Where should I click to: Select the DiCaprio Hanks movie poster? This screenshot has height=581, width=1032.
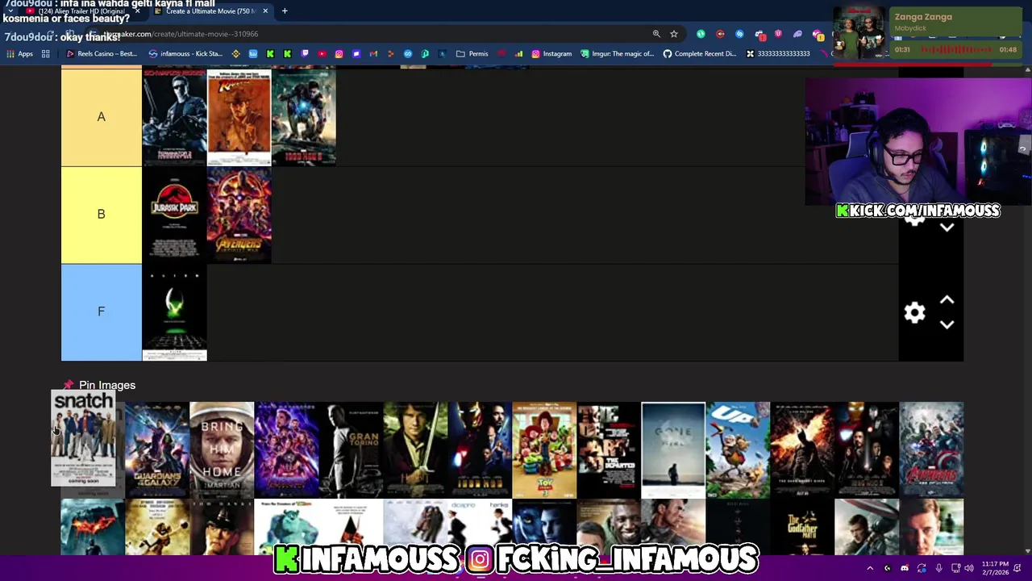[480, 527]
